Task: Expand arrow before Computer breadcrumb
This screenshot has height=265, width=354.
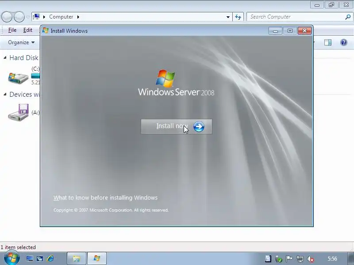Action: pos(44,17)
